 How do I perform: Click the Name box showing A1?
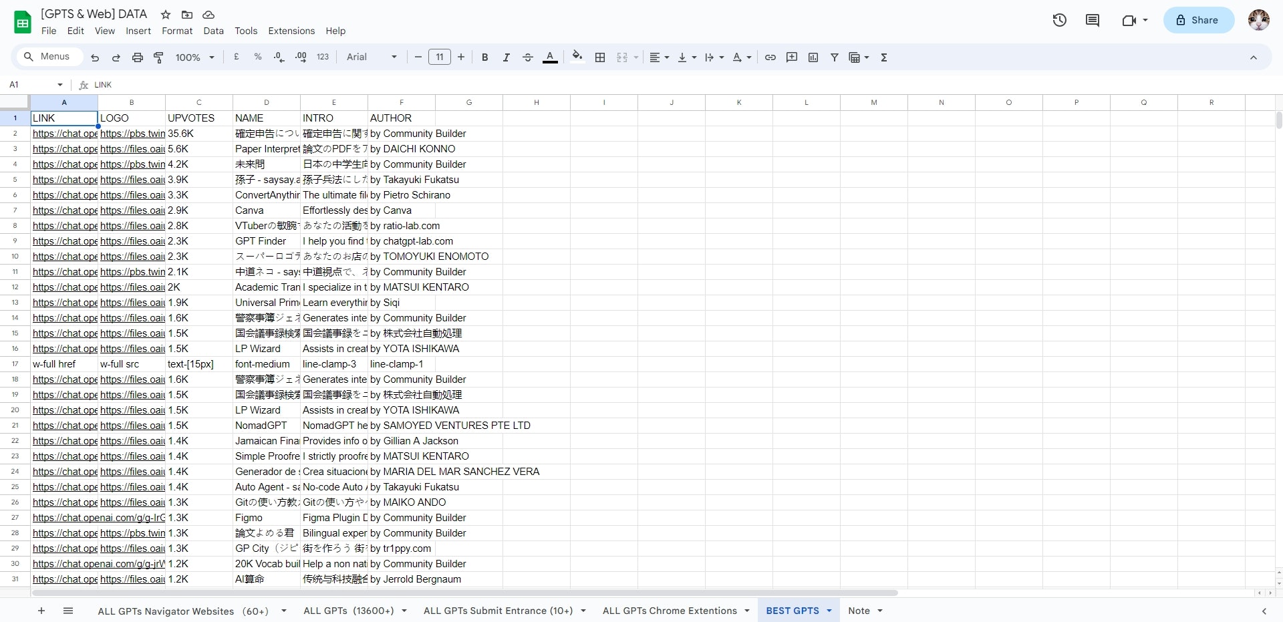(x=35, y=85)
